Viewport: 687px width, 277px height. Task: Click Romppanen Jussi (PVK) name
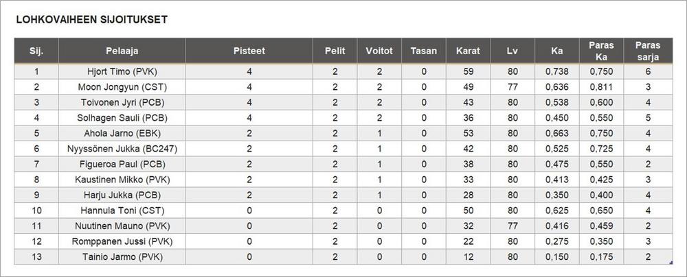[x=122, y=241]
